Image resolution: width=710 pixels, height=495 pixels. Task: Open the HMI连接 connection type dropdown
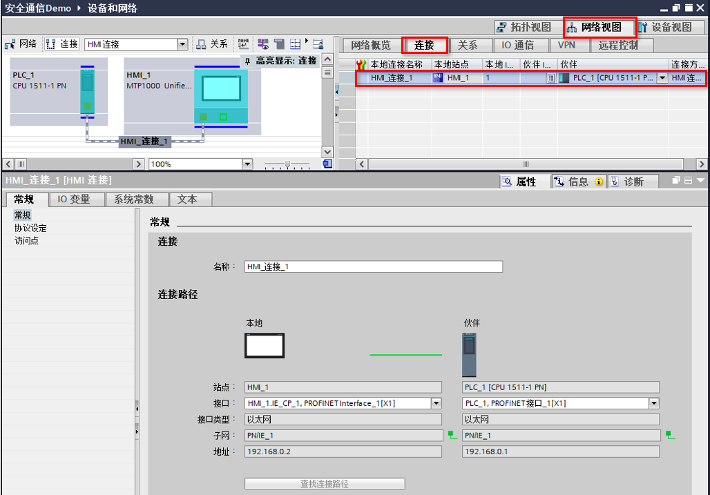tap(183, 43)
